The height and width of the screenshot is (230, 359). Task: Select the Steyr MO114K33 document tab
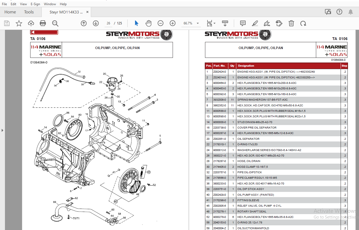(66, 12)
